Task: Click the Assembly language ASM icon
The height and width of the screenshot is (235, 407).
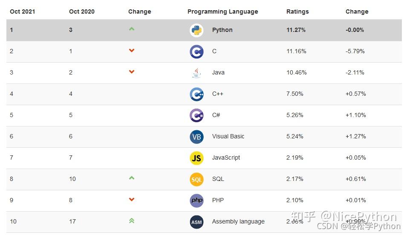Action: click(x=196, y=222)
